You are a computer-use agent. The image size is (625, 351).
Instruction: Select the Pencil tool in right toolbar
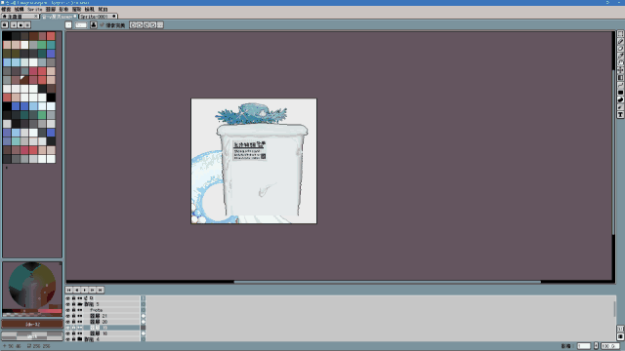pyautogui.click(x=621, y=41)
